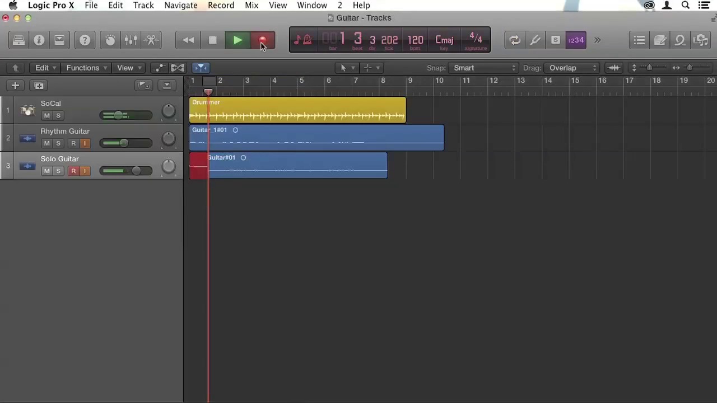The height and width of the screenshot is (403, 717).
Task: Start recording with Record button
Action: pos(262,40)
